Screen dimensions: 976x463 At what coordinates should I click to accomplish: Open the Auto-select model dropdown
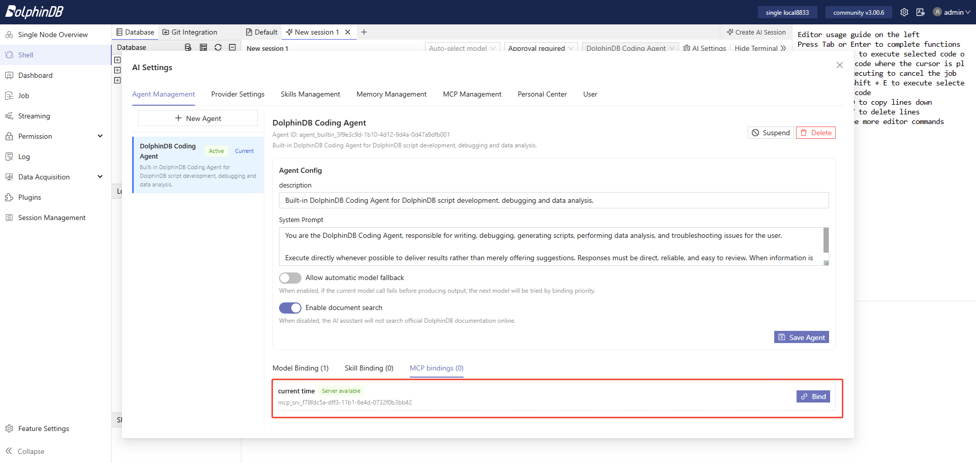point(462,48)
